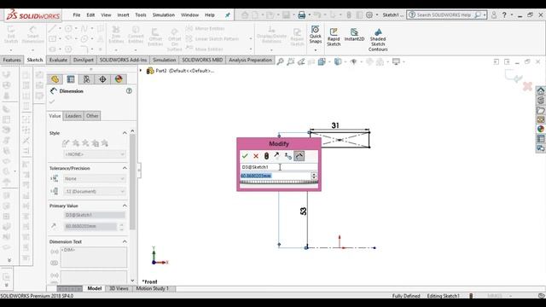Cancel the Modify dialog with red X
546x307 pixels.
[x=256, y=156]
